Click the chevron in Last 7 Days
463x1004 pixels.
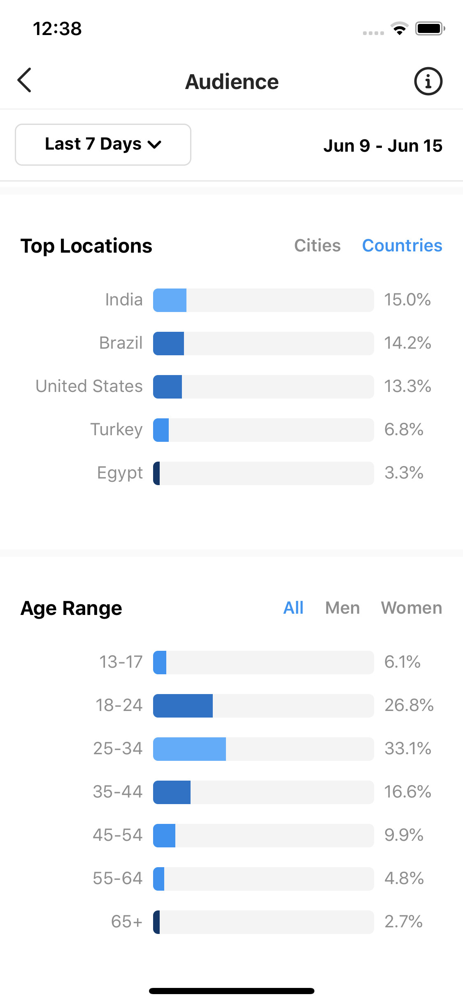[x=154, y=145]
